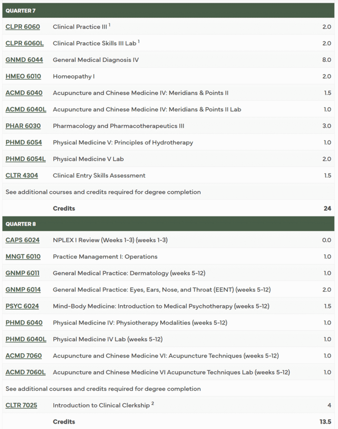Open the PSYC 6024 course link
The image size is (338, 429).
coord(22,306)
